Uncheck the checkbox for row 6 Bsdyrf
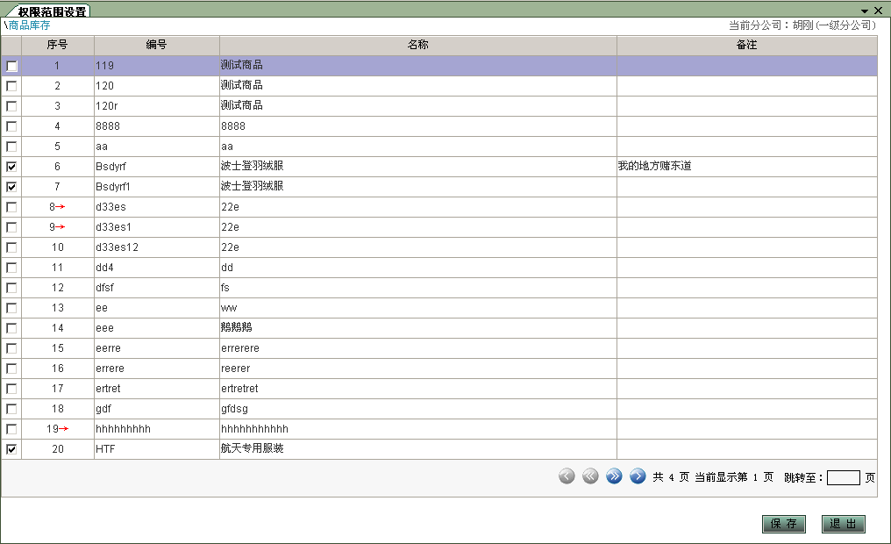 (11, 167)
